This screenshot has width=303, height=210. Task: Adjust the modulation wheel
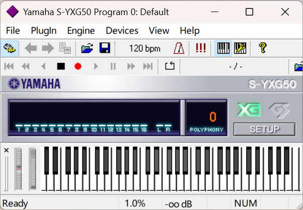(33, 169)
